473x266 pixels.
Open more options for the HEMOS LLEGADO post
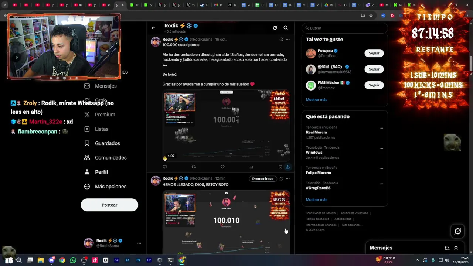[288, 179]
